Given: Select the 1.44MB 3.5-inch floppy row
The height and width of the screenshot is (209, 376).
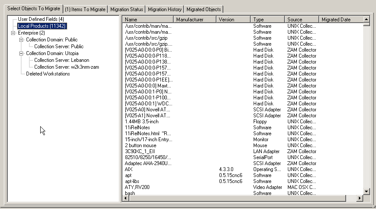Looking at the screenshot, I should coord(243,122).
